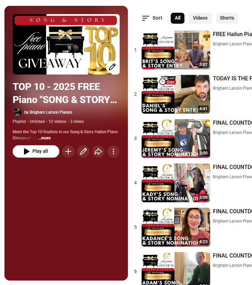Screen dimensions: 252x285
Task: Click the FREE Hailun Piano video title
Action: [x=232, y=34]
